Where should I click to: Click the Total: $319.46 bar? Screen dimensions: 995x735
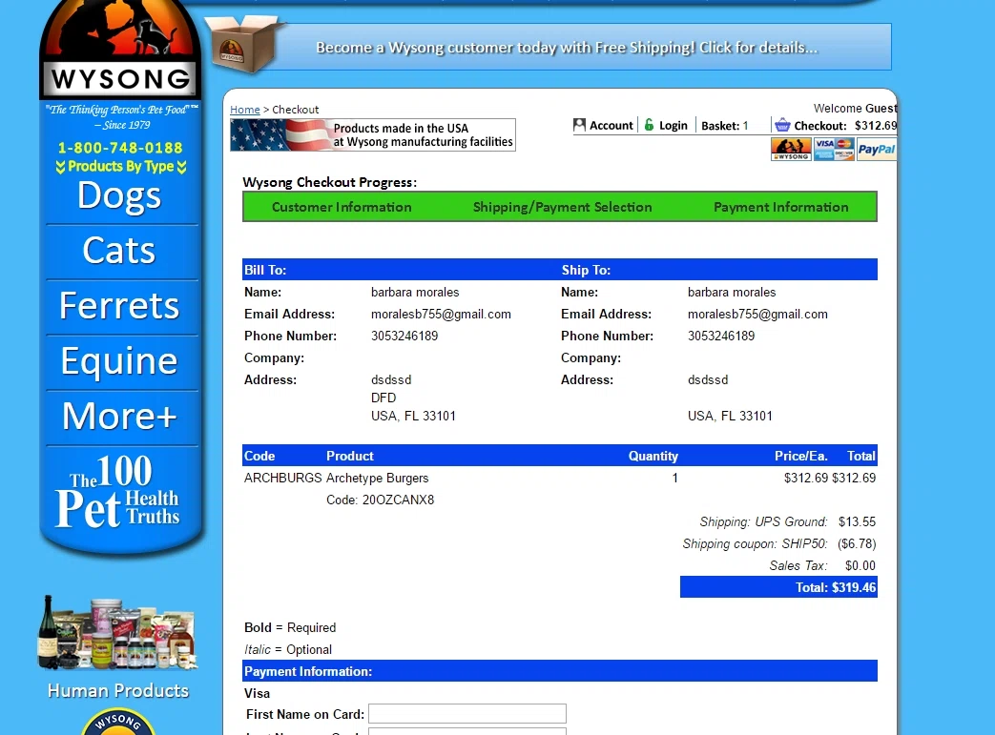pyautogui.click(x=778, y=587)
